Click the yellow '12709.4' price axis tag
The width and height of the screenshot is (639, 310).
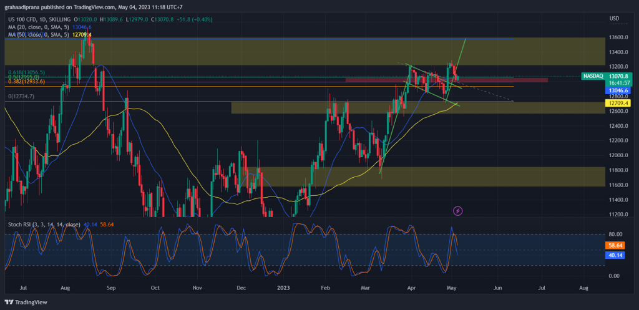(x=618, y=104)
